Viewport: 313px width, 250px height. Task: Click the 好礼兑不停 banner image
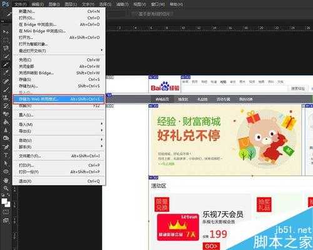[226, 140]
